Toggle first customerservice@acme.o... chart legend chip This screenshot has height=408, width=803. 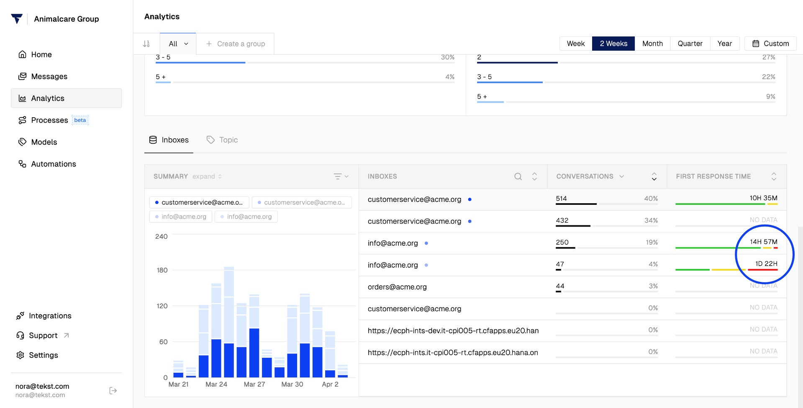pos(199,202)
